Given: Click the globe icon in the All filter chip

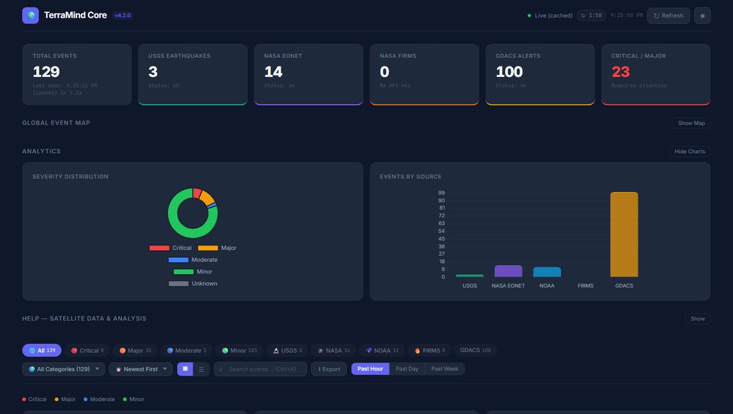Looking at the screenshot, I should click(x=32, y=350).
